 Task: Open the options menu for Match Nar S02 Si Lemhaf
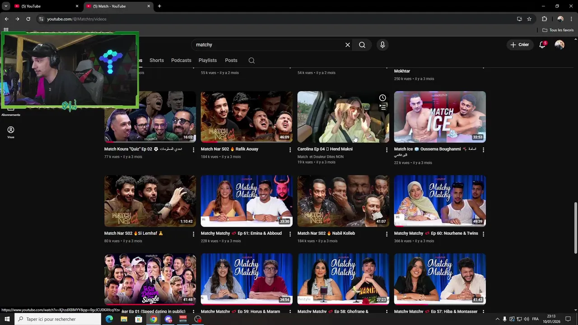193,234
